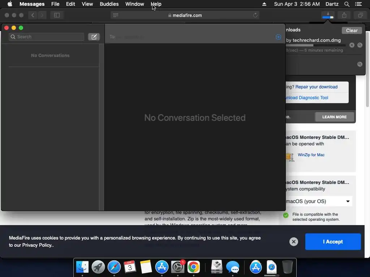Open Launchpad from the Dock
Viewport: 370px width, 277px height.
click(98, 267)
